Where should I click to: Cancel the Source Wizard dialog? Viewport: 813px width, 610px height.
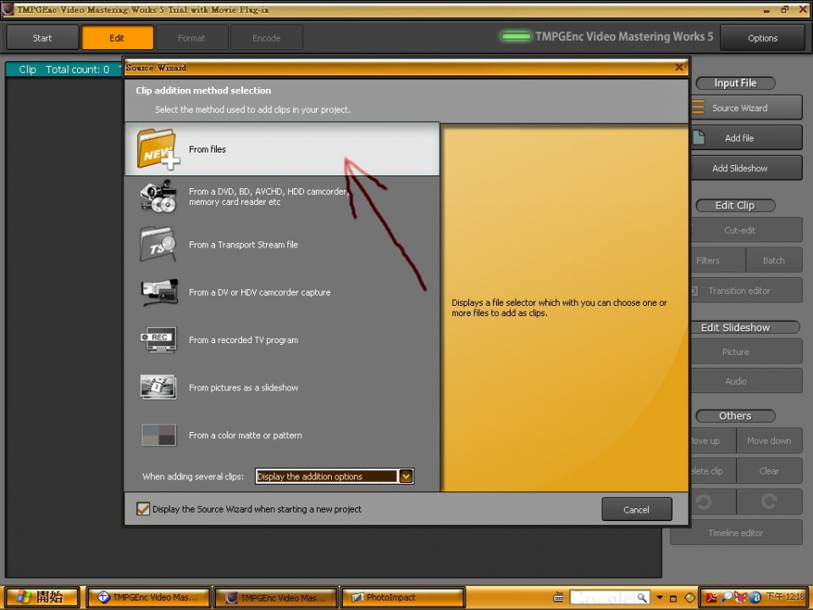pyautogui.click(x=636, y=509)
